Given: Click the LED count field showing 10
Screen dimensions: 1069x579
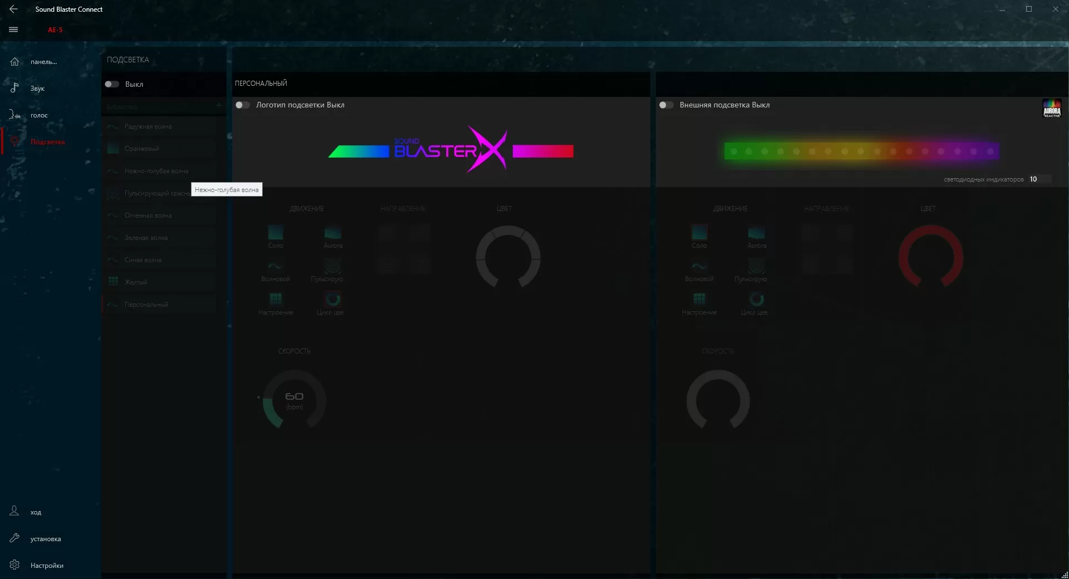Looking at the screenshot, I should click(1039, 179).
